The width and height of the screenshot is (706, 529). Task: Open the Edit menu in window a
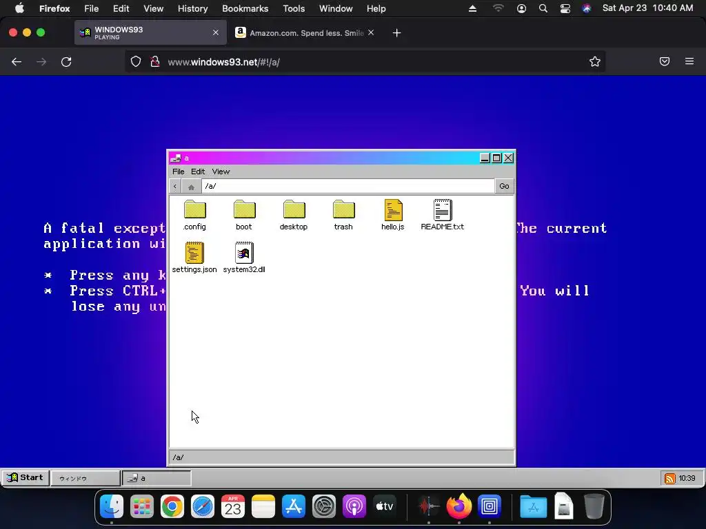pos(198,172)
